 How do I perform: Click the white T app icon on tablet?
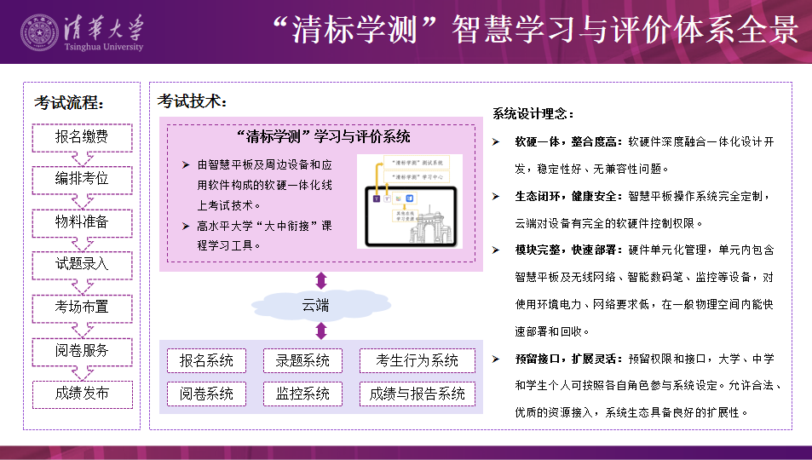coord(388,198)
